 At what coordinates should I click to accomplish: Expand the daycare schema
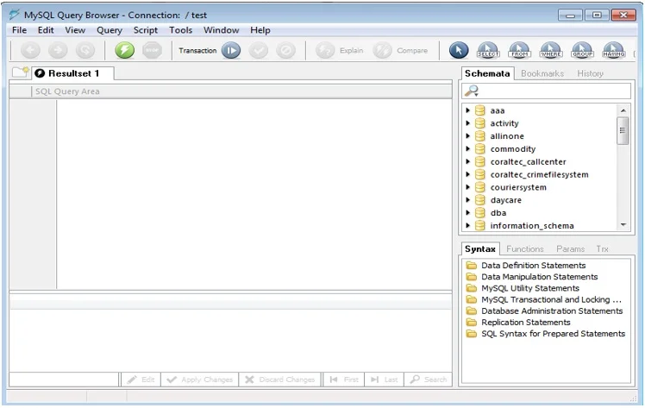click(467, 200)
